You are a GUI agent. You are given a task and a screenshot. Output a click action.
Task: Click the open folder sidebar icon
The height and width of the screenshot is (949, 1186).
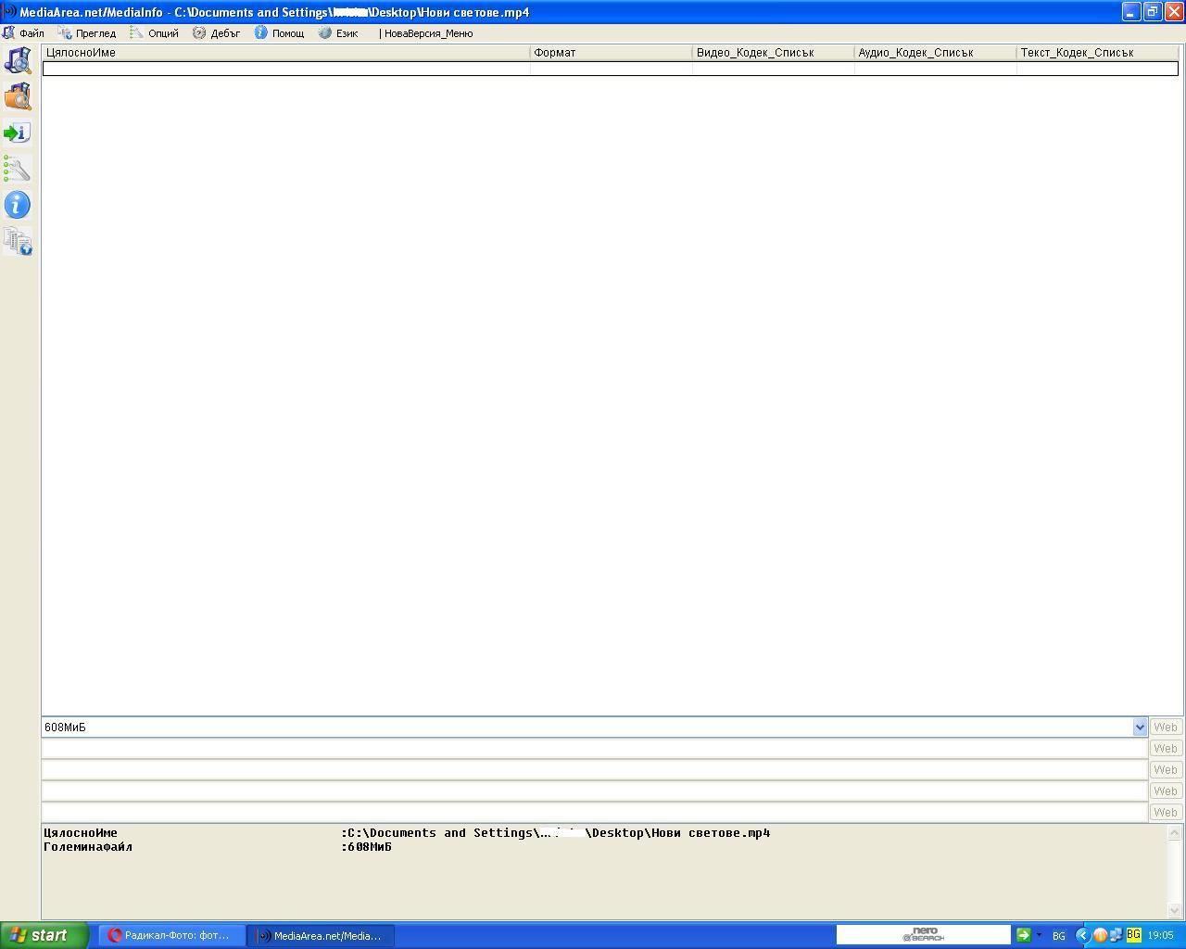pyautogui.click(x=18, y=96)
